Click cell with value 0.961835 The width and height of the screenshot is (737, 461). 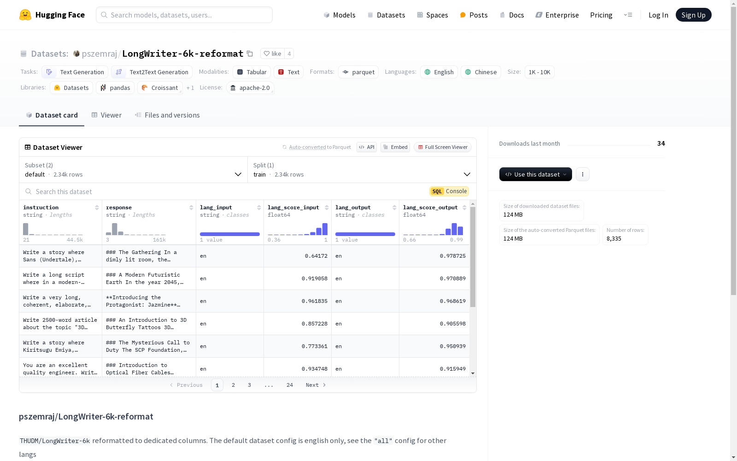[298, 301]
